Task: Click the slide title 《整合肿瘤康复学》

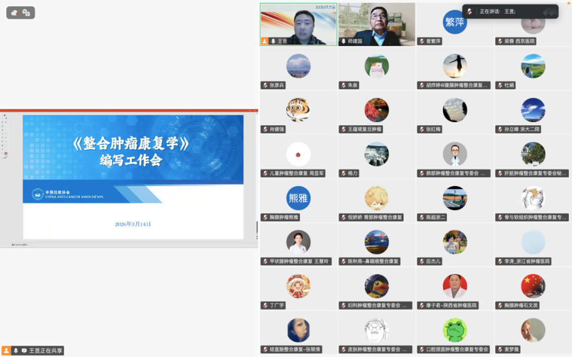Action: [x=131, y=143]
